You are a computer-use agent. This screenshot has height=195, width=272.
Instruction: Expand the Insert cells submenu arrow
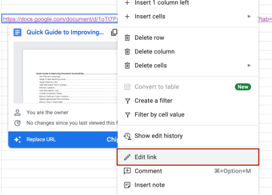(249, 16)
